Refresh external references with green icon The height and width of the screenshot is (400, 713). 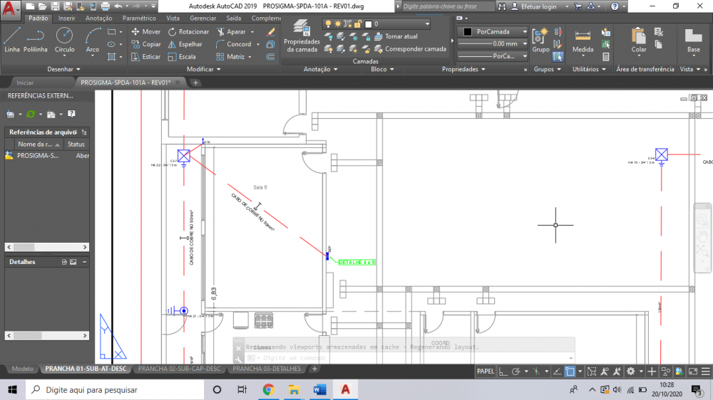point(31,114)
